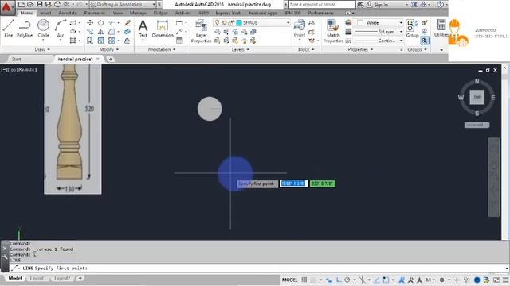The width and height of the screenshot is (510, 286).
Task: Click the white color swatch in Properties
Action: (360, 23)
